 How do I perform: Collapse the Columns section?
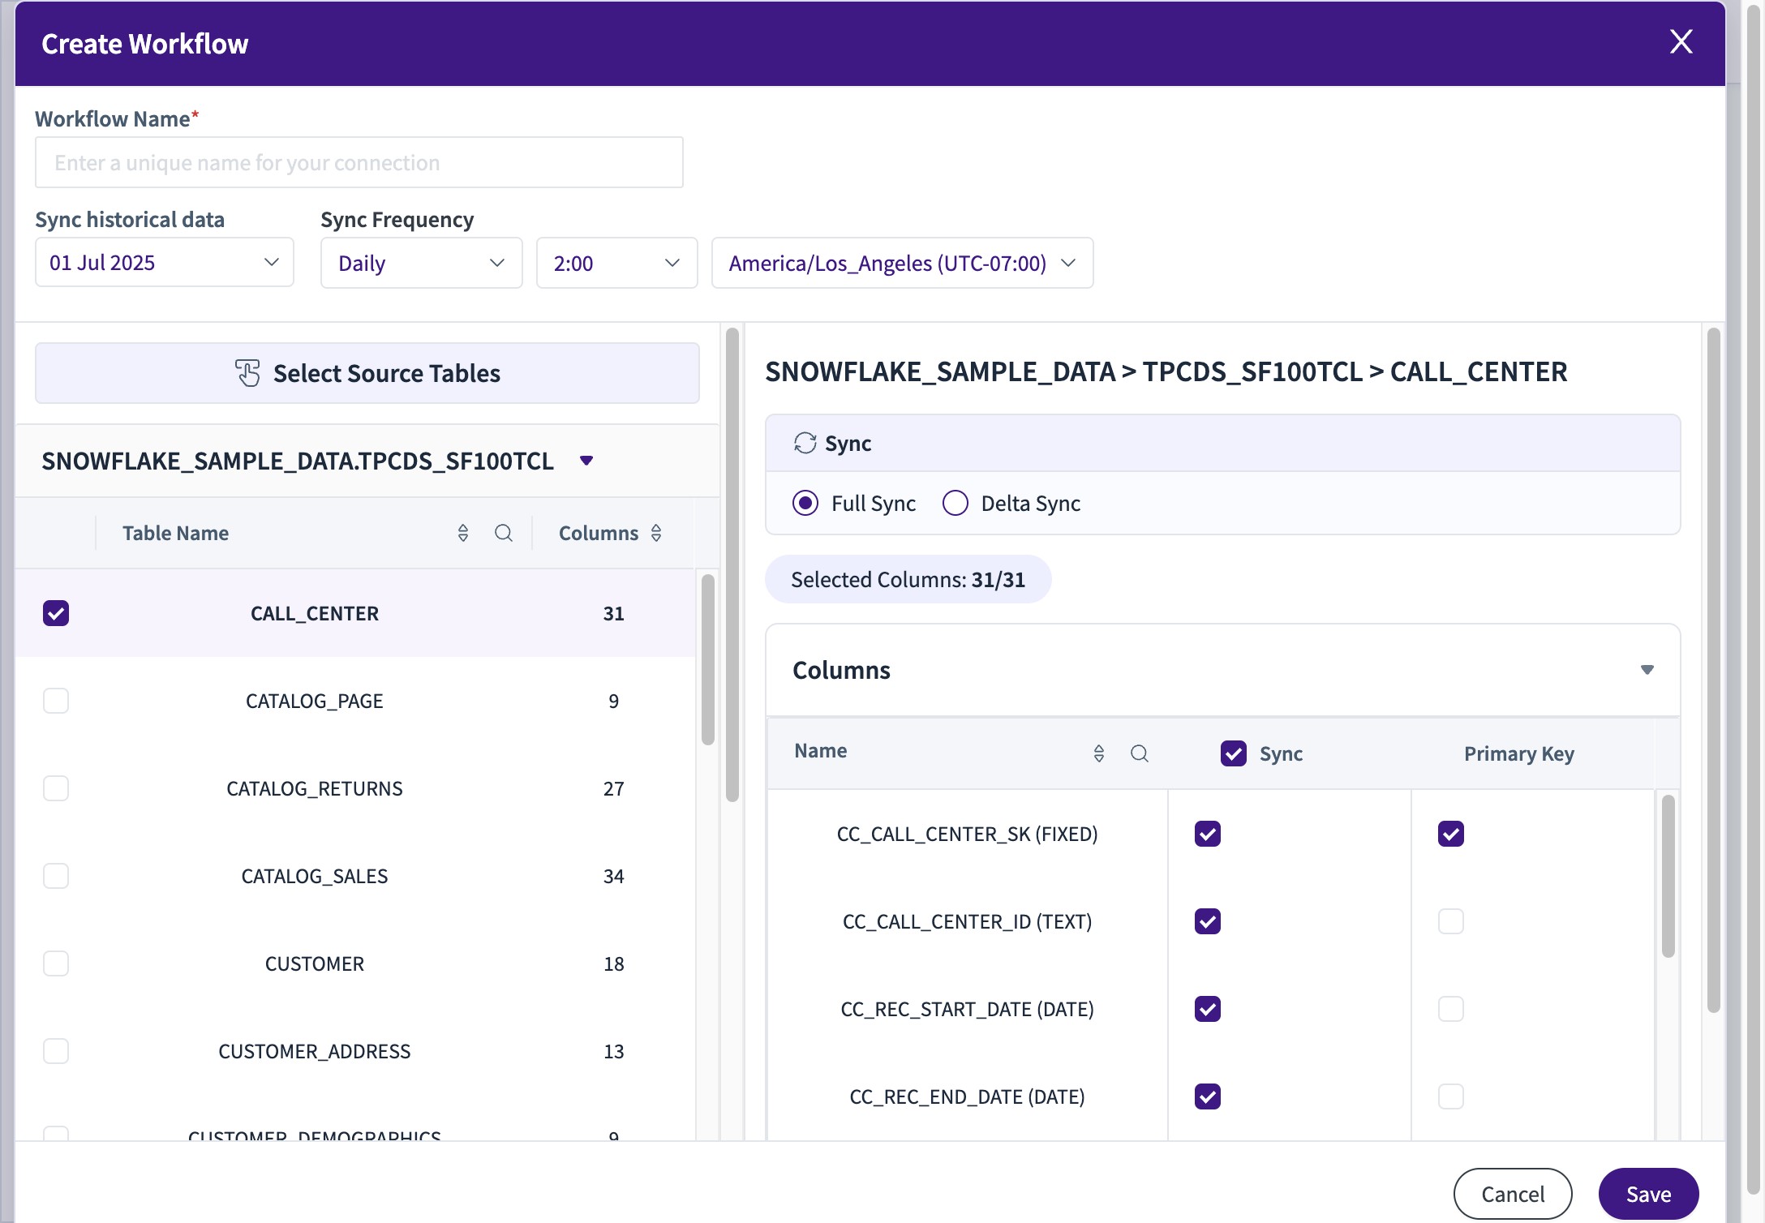point(1647,670)
